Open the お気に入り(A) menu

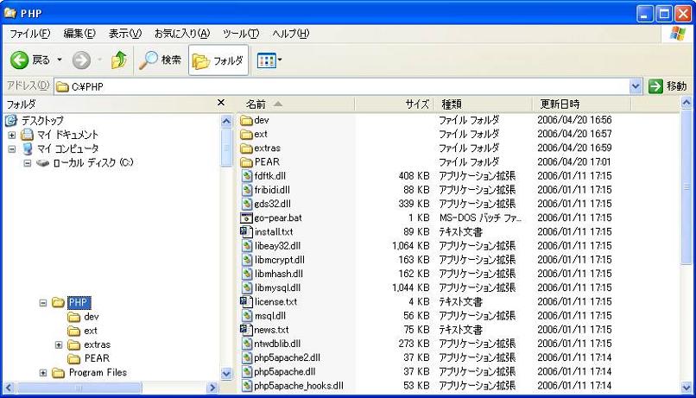[182, 34]
